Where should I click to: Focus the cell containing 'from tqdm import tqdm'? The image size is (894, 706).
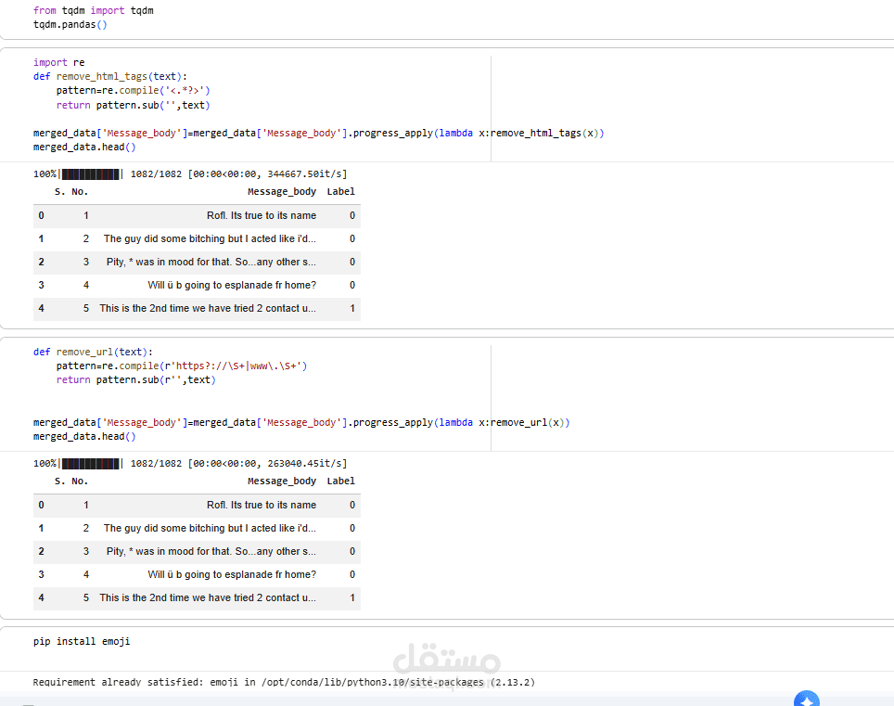447,19
